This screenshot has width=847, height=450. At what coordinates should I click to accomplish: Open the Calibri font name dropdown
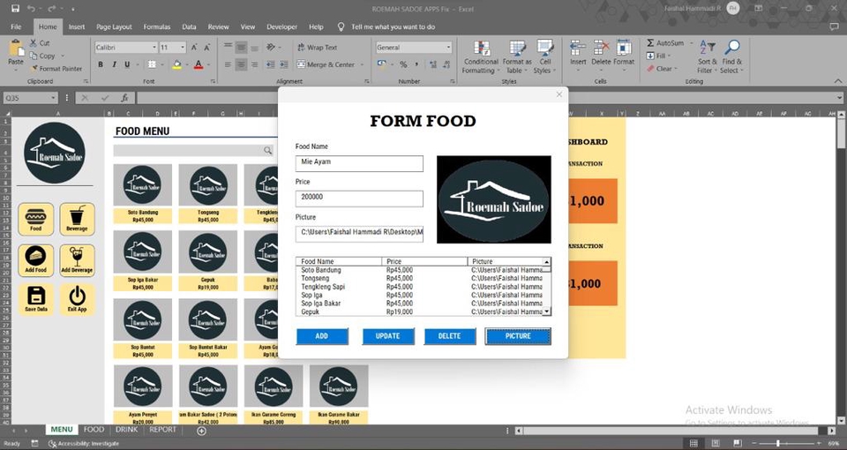[x=154, y=48]
